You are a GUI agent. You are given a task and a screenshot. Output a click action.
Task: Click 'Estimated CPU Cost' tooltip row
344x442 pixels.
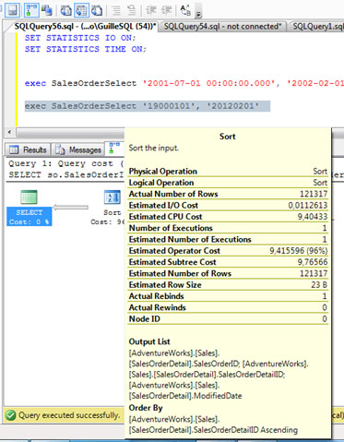[228, 217]
